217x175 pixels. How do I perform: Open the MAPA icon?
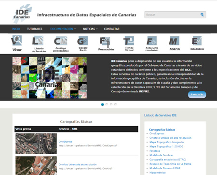pos(175,44)
